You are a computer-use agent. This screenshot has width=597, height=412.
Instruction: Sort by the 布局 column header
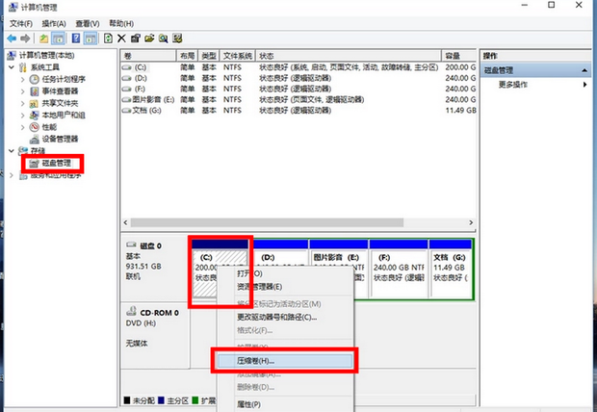187,56
